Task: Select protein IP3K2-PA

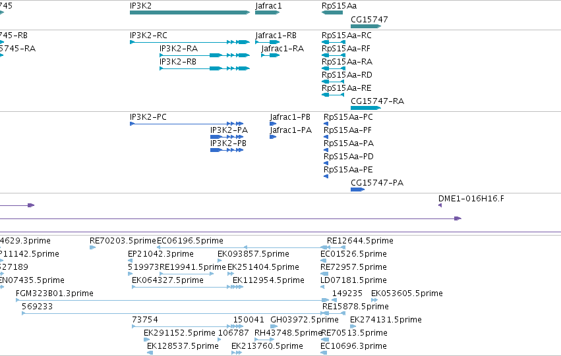Action: click(x=227, y=137)
